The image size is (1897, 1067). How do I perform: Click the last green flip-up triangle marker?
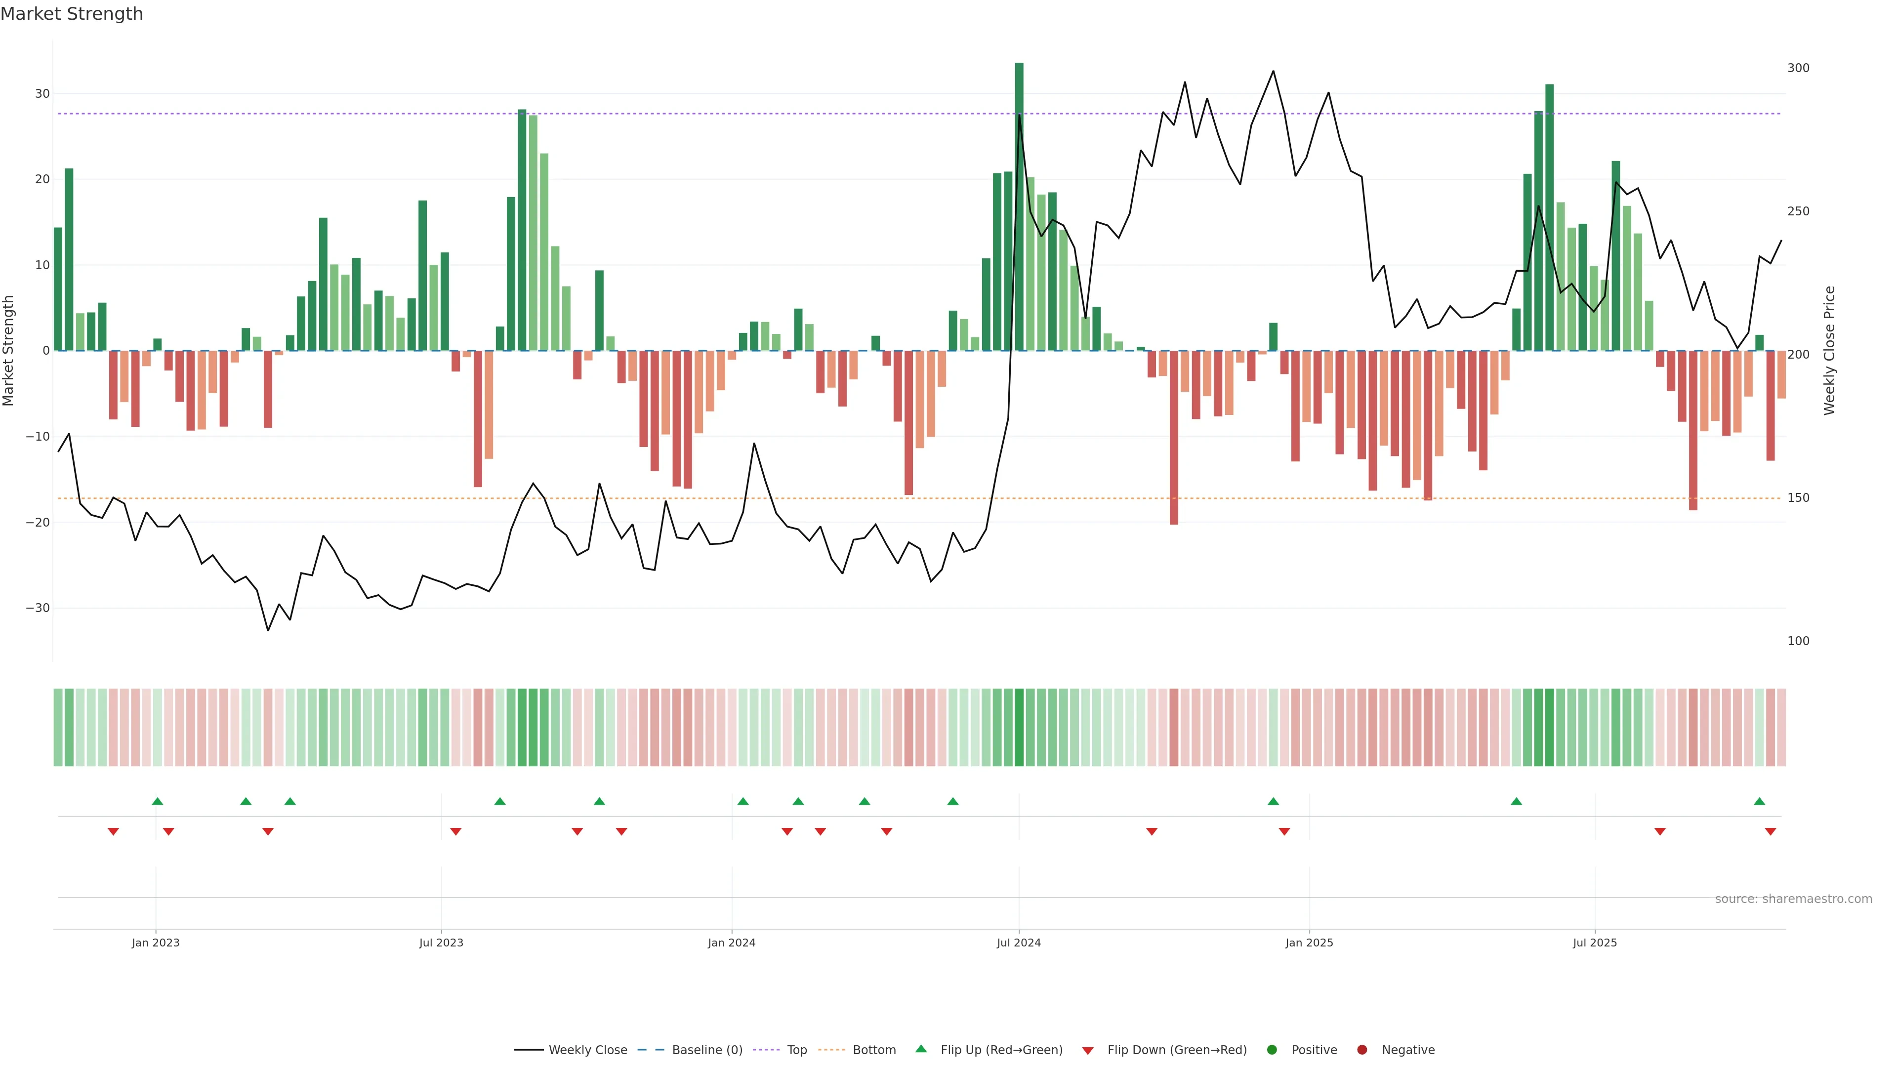1759,801
